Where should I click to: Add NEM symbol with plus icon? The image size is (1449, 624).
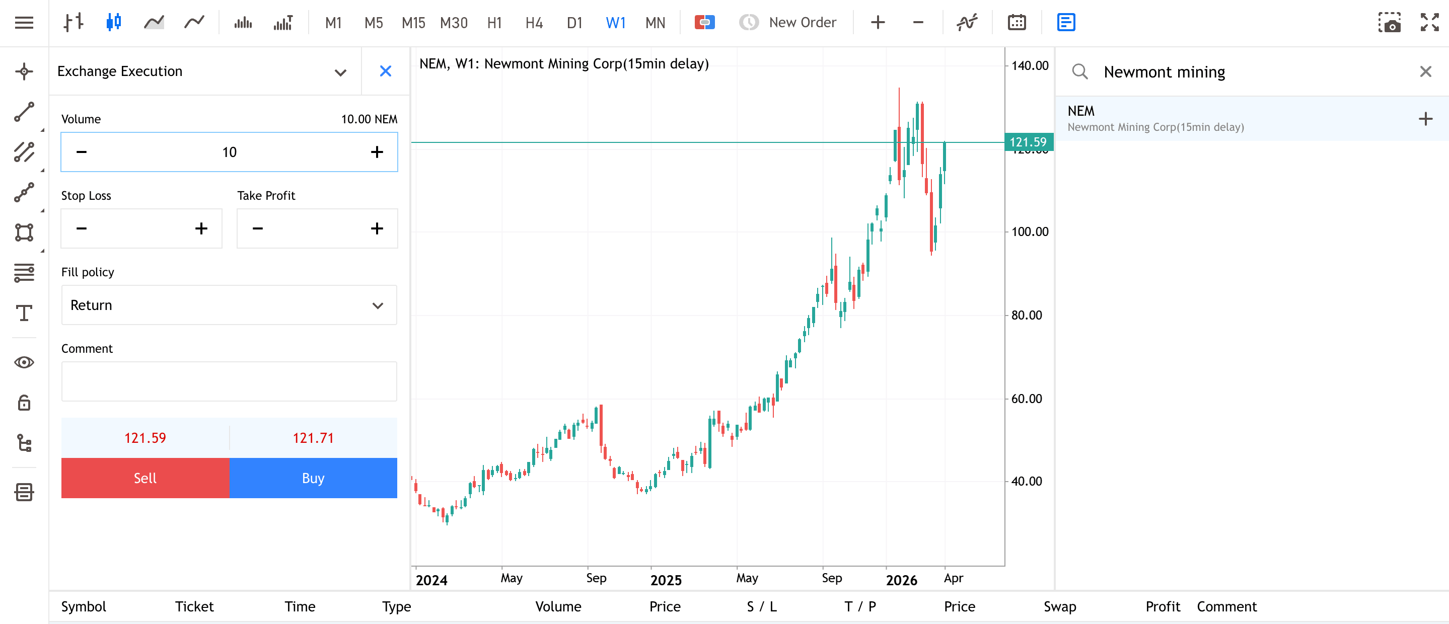[x=1425, y=119]
